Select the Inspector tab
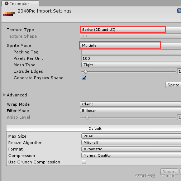The width and height of the screenshot is (181, 181). click(x=20, y=4)
